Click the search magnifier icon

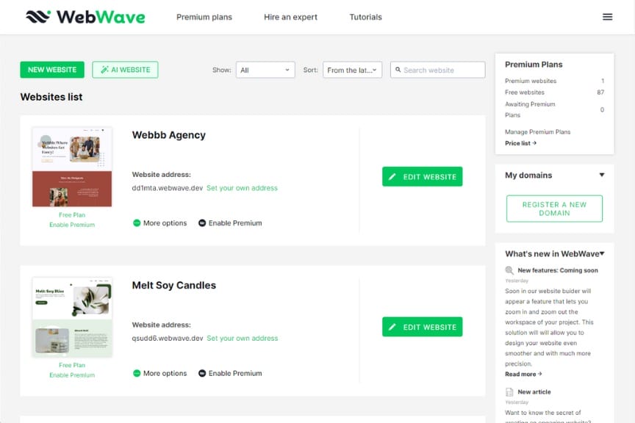tap(398, 70)
